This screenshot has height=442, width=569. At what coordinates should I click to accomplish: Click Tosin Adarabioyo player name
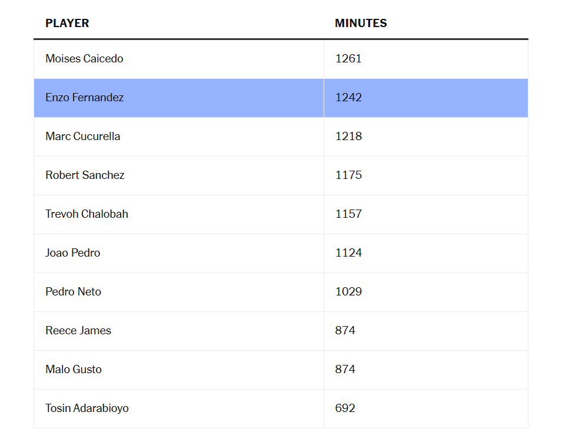tap(87, 408)
